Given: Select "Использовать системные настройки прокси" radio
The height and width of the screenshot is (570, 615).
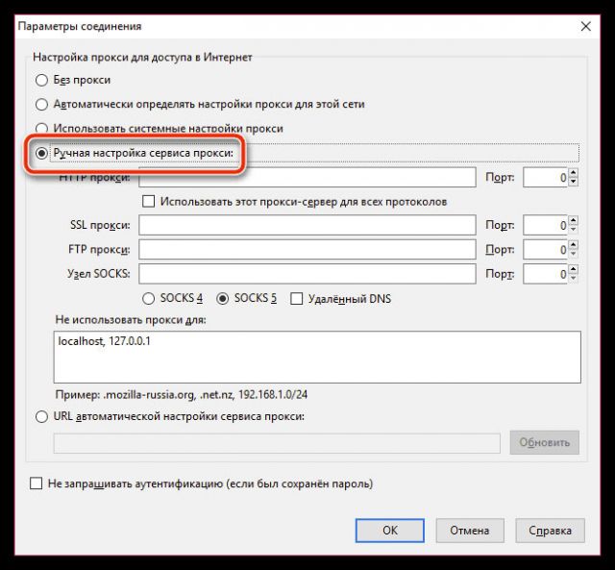Looking at the screenshot, I should pos(41,129).
